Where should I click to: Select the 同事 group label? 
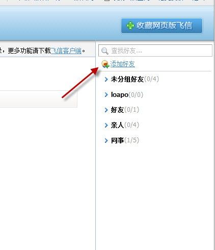(117, 140)
